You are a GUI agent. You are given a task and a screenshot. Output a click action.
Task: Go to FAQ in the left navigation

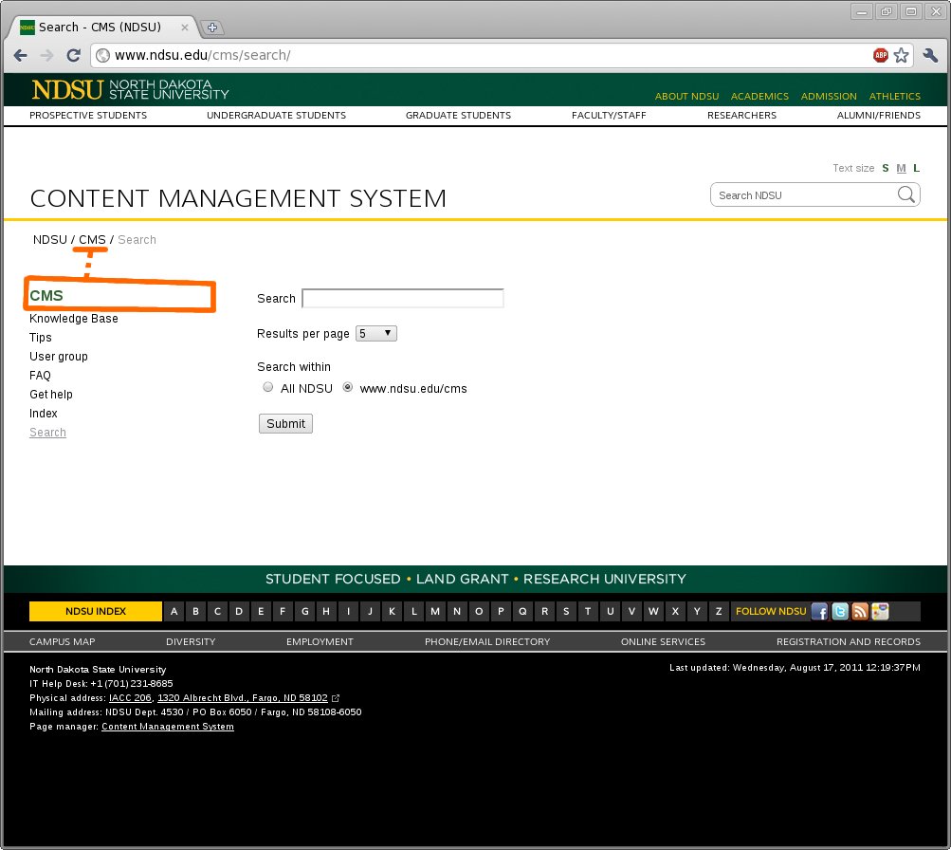pos(40,376)
